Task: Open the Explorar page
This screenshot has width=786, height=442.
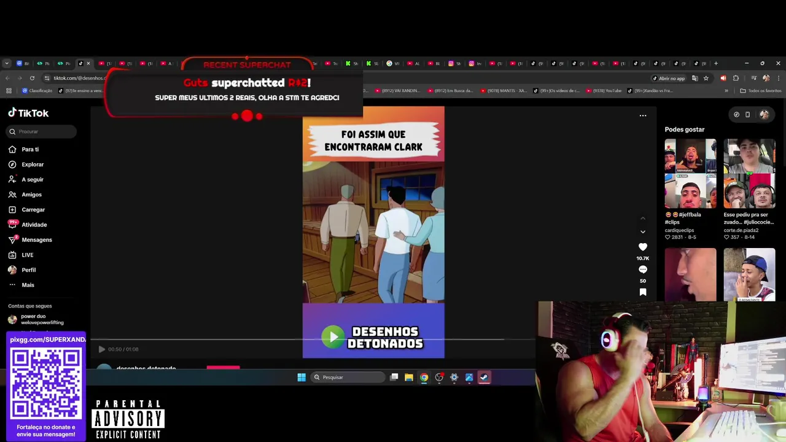Action: point(26,165)
